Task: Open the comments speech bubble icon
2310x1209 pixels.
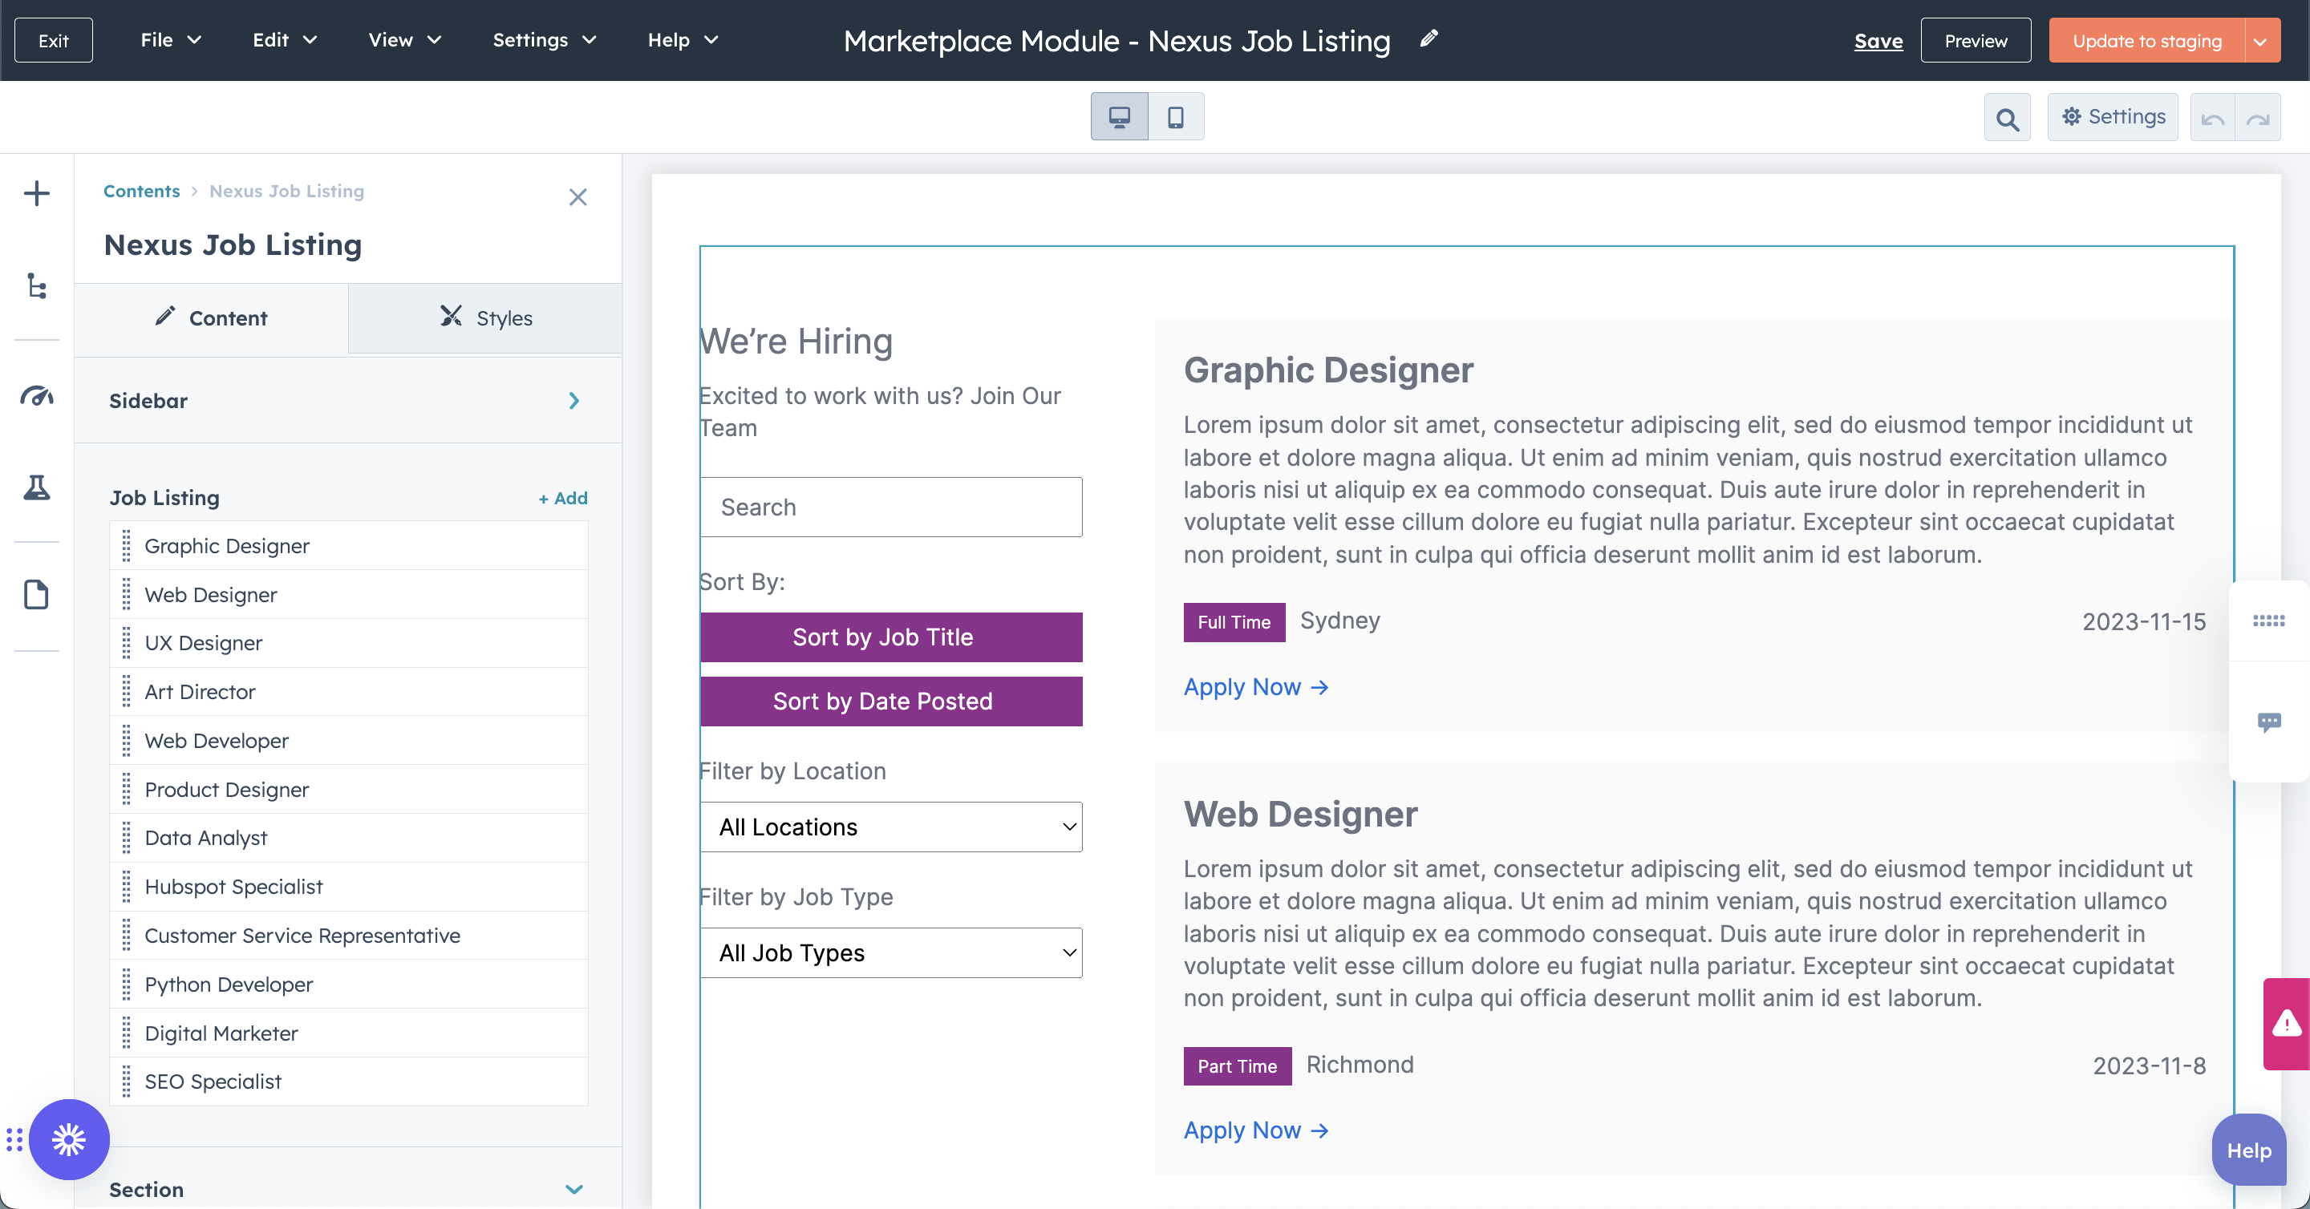Action: click(2269, 722)
